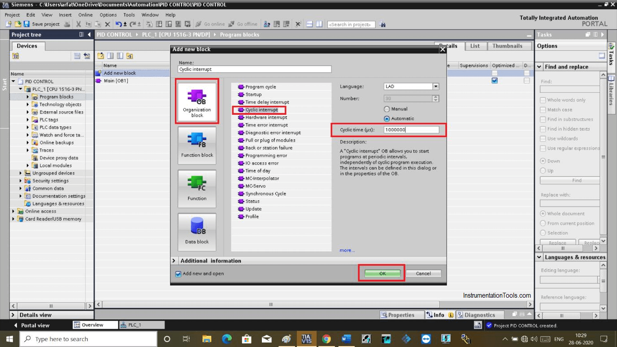Expand the Details view panel

13,315
